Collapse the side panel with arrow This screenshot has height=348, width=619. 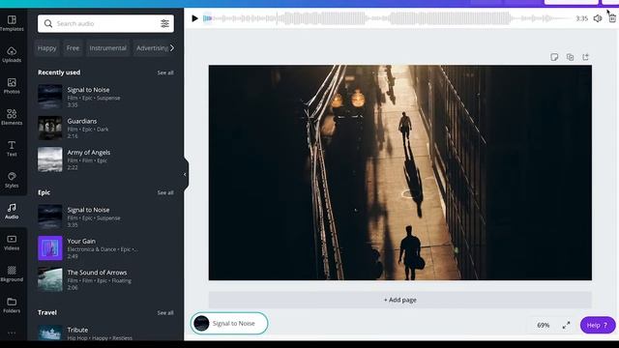(x=185, y=174)
